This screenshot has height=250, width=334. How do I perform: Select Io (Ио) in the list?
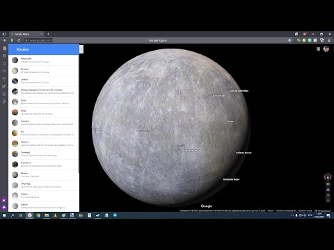44,133
